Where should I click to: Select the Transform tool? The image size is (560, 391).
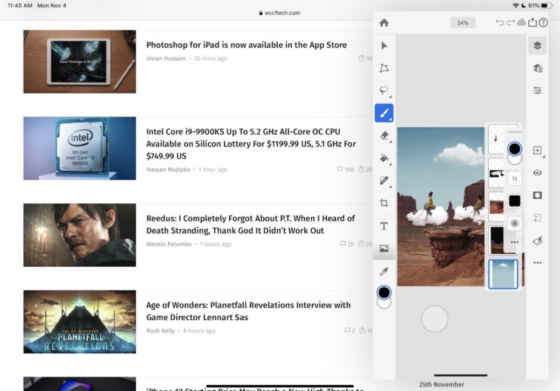pyautogui.click(x=384, y=68)
